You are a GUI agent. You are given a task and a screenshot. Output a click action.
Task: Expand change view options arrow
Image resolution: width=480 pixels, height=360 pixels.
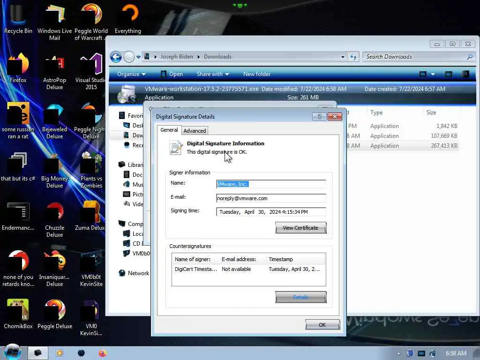[433, 74]
